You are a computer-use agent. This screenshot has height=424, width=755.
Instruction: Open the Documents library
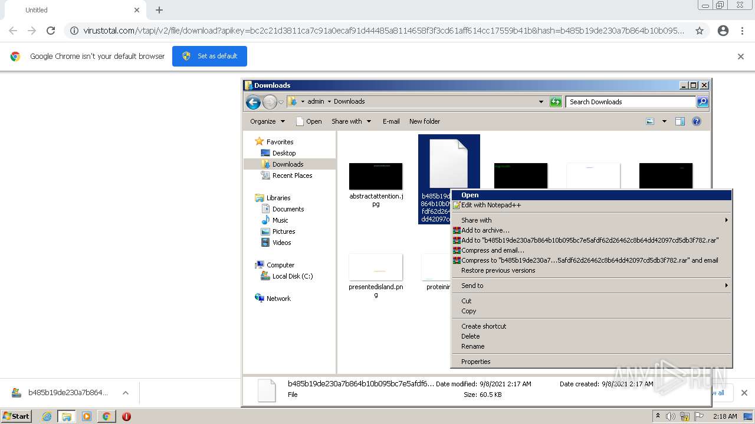(288, 209)
